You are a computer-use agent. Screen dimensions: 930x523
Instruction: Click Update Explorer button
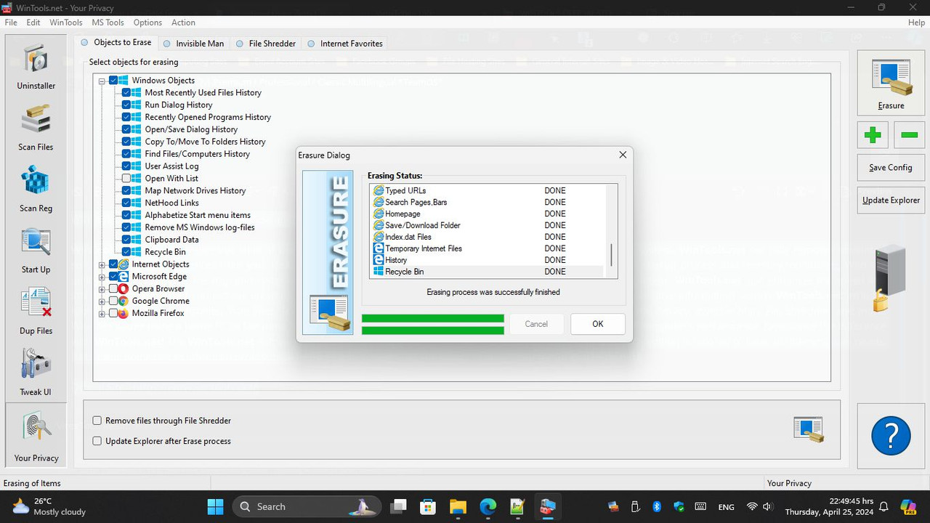coord(891,200)
